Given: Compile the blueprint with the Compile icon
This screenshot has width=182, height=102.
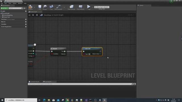Looking at the screenshot, I should (30, 7).
